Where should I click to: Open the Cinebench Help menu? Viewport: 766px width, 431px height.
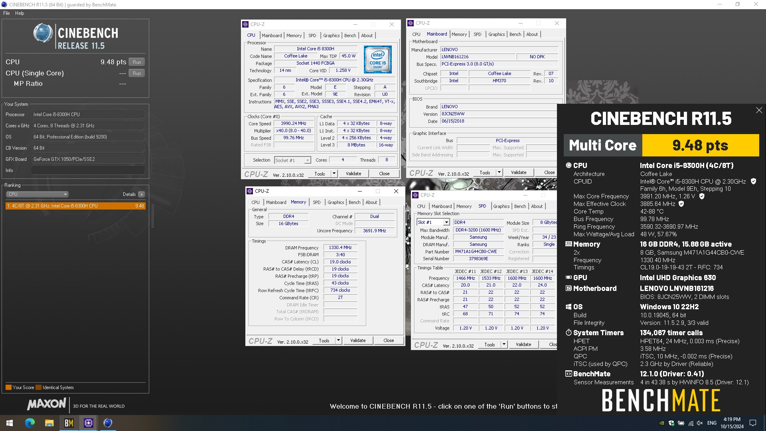click(x=20, y=13)
